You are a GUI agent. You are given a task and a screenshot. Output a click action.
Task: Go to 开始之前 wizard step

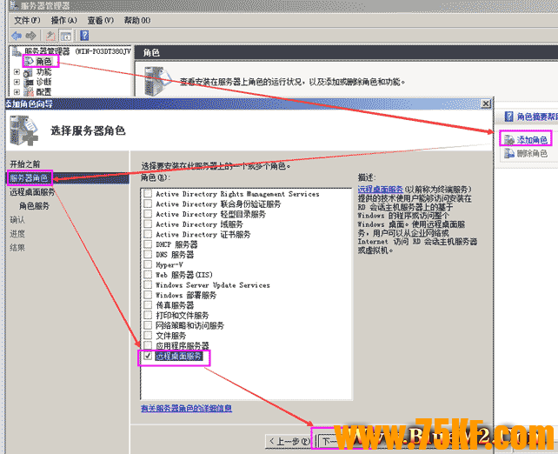pos(25,164)
